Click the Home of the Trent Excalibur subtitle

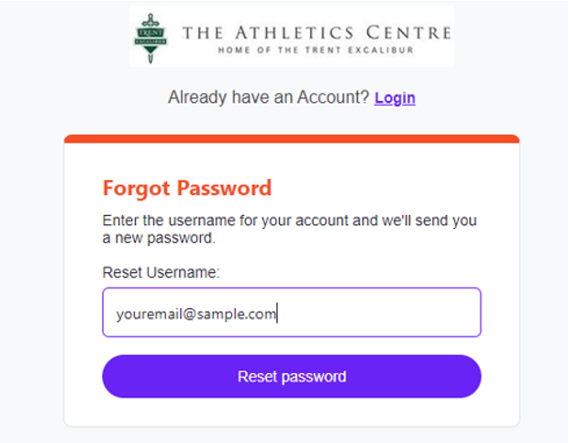pyautogui.click(x=316, y=51)
